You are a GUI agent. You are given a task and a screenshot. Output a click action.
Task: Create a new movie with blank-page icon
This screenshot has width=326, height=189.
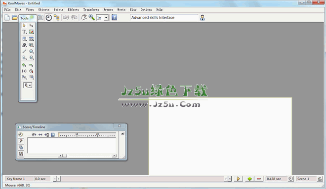tap(7, 18)
